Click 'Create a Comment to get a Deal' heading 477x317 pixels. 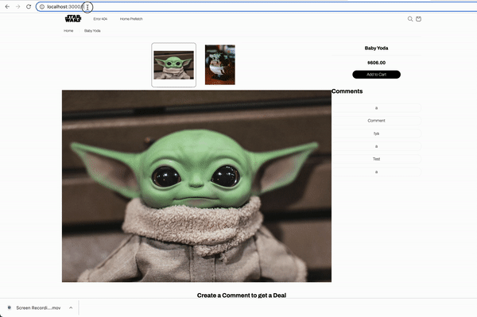click(x=242, y=295)
